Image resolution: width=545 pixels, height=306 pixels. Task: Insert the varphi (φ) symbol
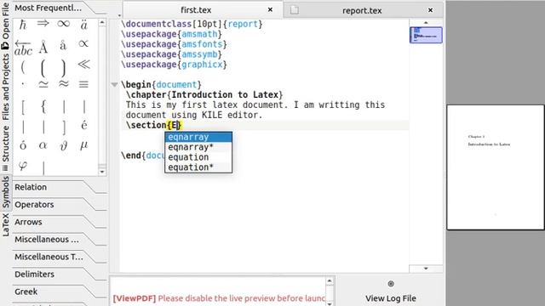click(x=23, y=166)
